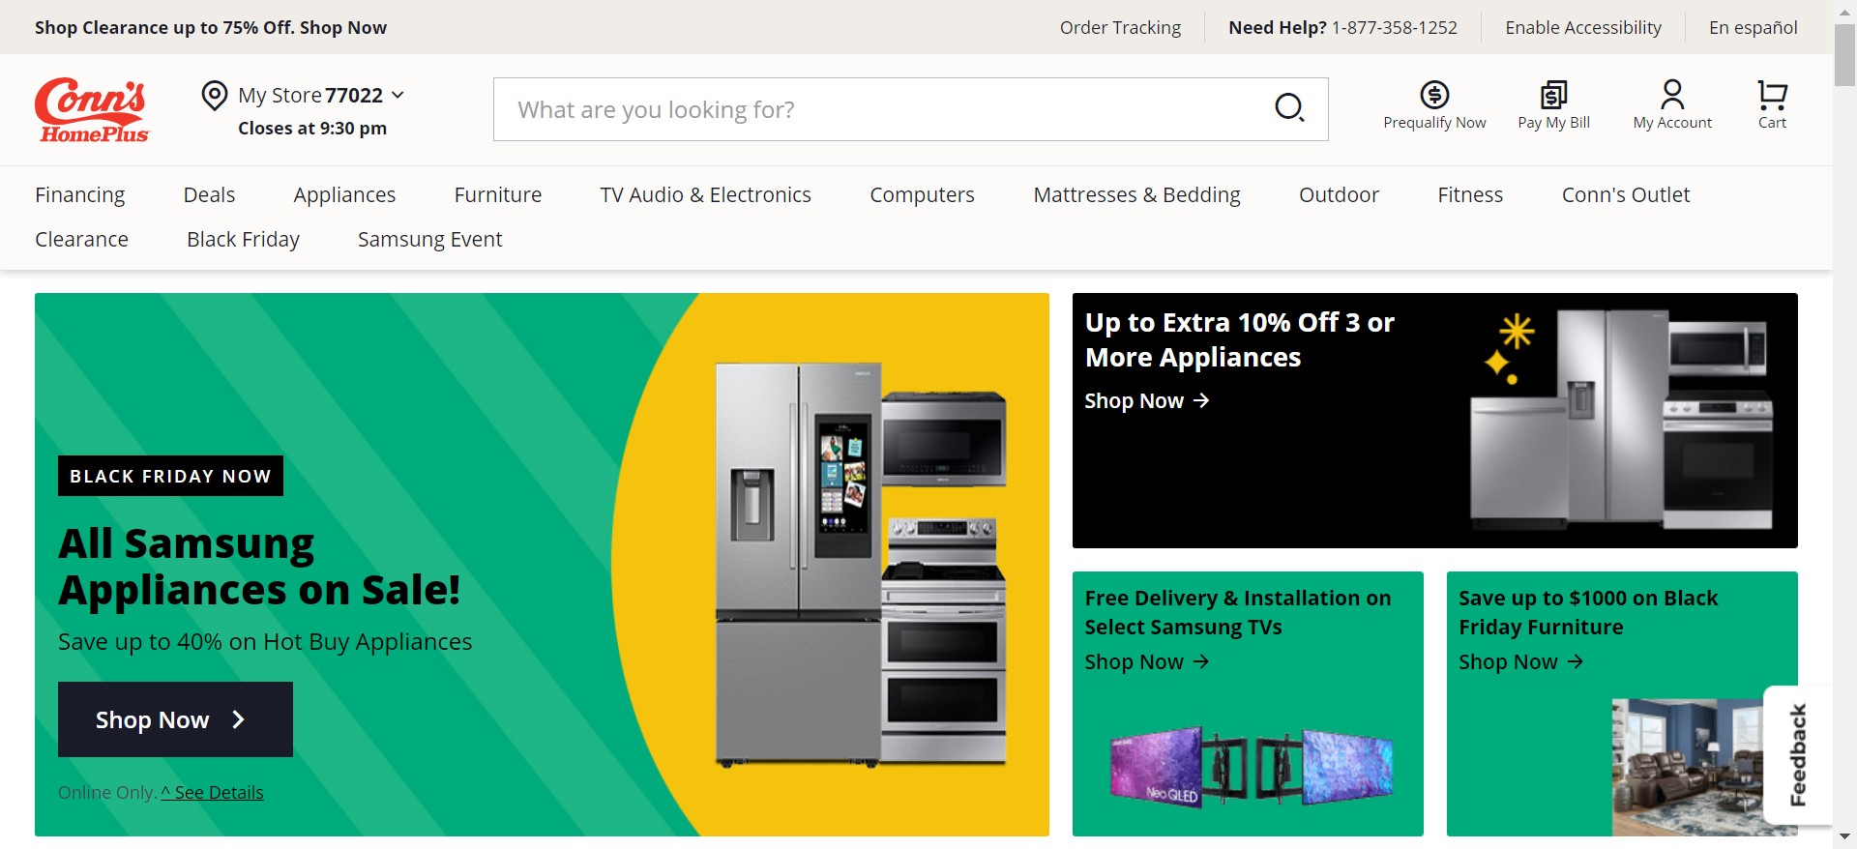The width and height of the screenshot is (1857, 849).
Task: Open the shopping Cart icon
Action: click(x=1772, y=95)
